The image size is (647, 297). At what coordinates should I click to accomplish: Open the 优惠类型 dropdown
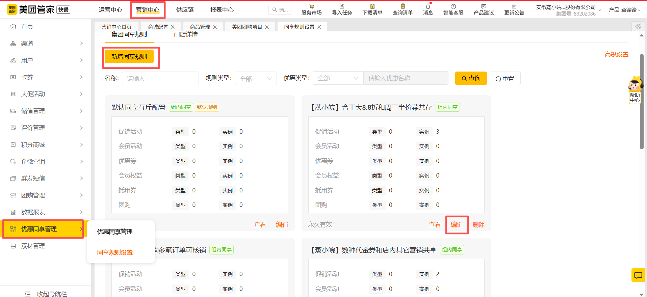[x=338, y=78]
